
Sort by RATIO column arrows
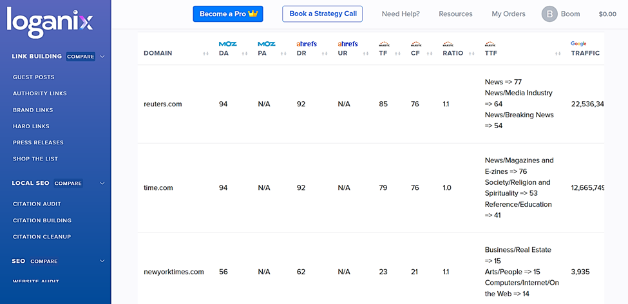click(471, 53)
